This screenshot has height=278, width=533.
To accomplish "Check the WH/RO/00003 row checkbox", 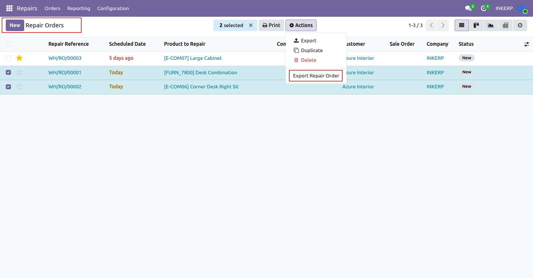I will [x=8, y=58].
